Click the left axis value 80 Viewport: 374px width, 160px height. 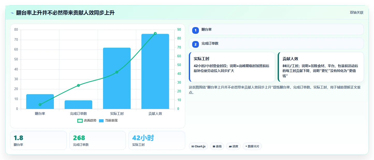(x=16, y=30)
